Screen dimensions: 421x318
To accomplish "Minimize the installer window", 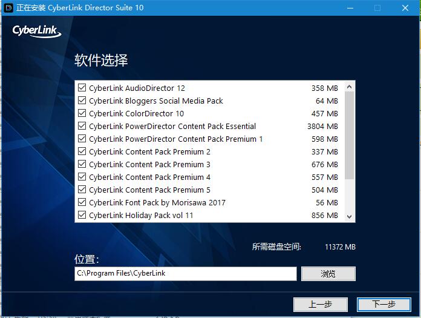I will click(350, 8).
